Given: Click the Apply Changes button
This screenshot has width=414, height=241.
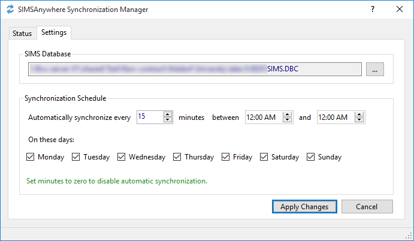Looking at the screenshot, I should pos(304,206).
